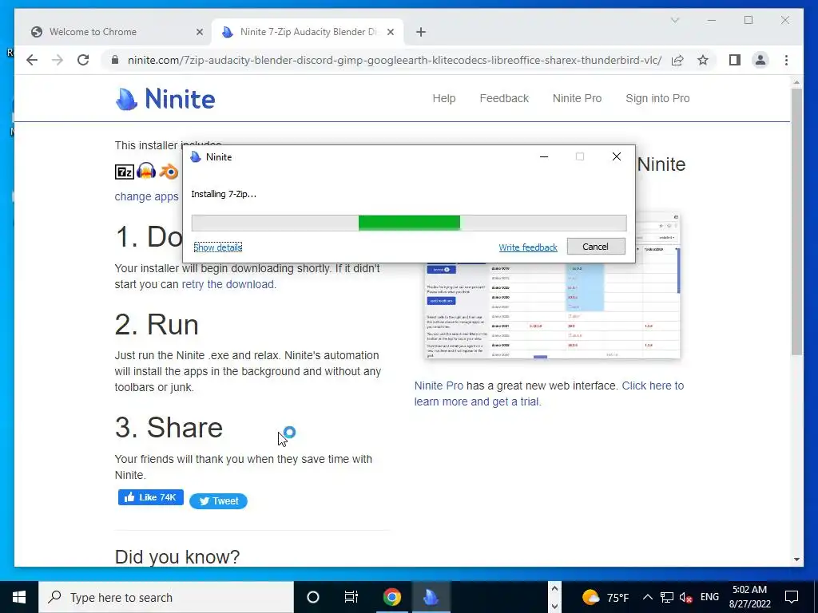
Task: Click the Chrome taskbar icon
Action: (391, 597)
